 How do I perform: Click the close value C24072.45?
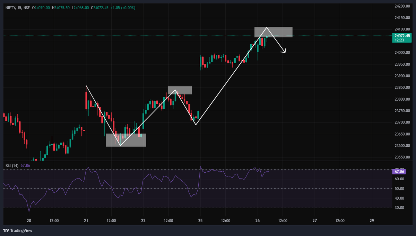[x=100, y=7]
